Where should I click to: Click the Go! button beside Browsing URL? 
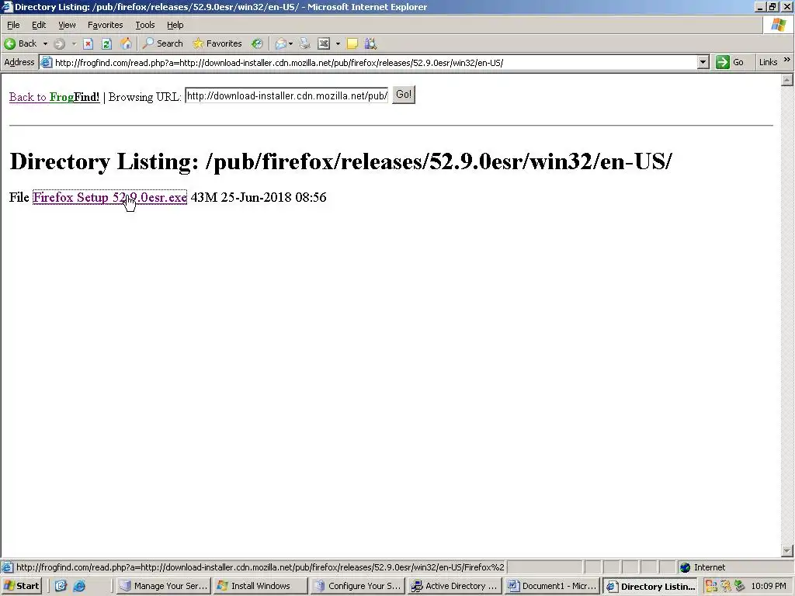tap(404, 95)
